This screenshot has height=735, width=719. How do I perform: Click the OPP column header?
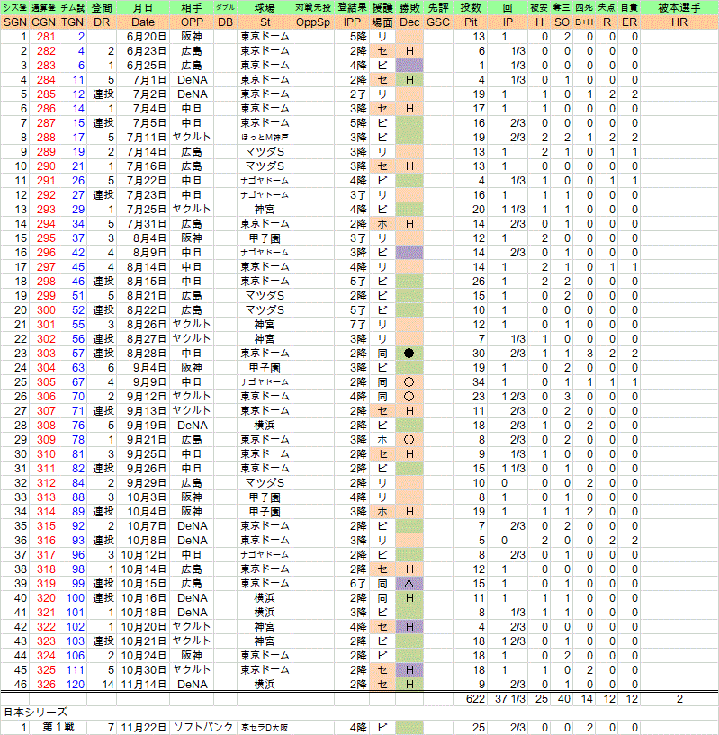click(192, 22)
